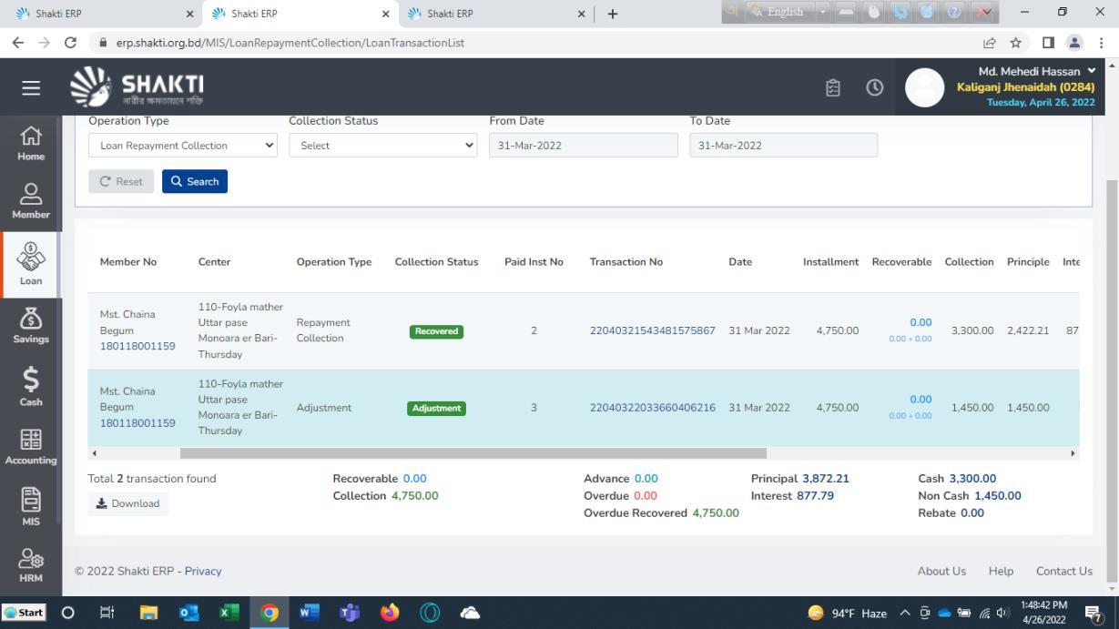Bookmark this page with the star icon
Viewport: 1119px width, 629px height.
[1015, 43]
